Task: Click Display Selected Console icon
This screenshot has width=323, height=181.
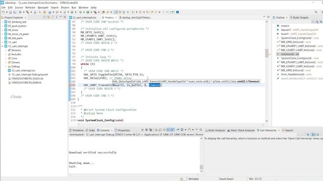Action: (x=182, y=130)
